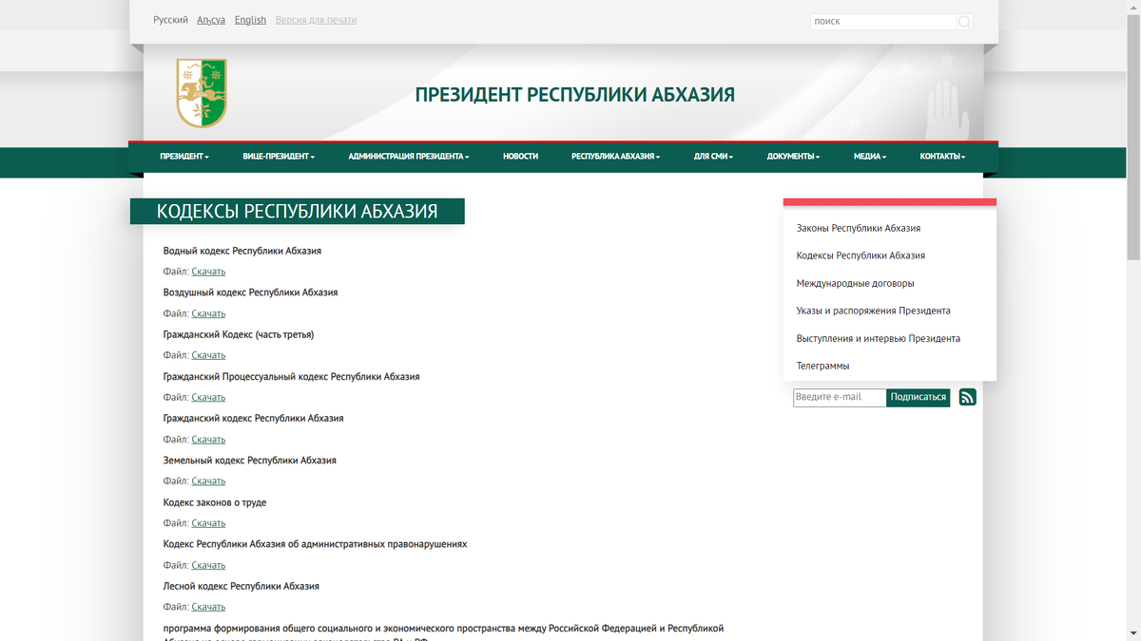This screenshot has height=641, width=1141.
Task: Expand РЕСПУБЛИКА АБХАЗИЯ dropdown menu
Action: click(x=616, y=157)
